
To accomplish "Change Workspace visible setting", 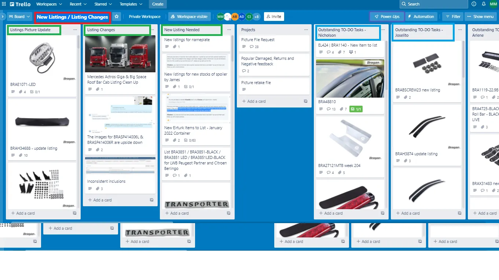I will point(189,17).
